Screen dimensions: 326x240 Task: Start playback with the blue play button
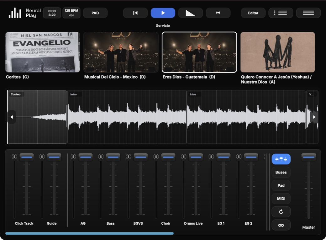(163, 13)
